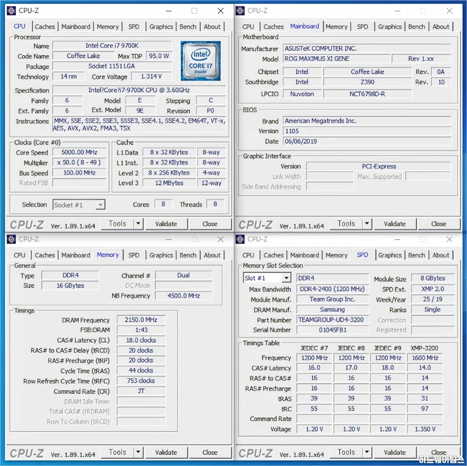Open Memory tab in the CPU window
This screenshot has width=467, height=466.
tap(108, 26)
